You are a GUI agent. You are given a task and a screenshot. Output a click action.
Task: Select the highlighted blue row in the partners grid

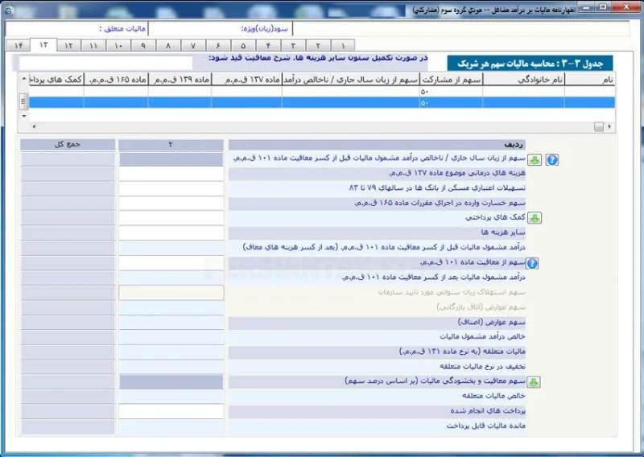click(322, 102)
